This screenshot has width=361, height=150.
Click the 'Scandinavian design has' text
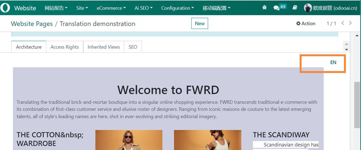291,145
